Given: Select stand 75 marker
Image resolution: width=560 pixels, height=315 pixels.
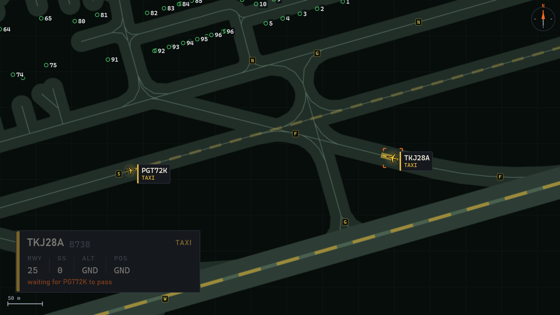Looking at the screenshot, I should [x=46, y=65].
